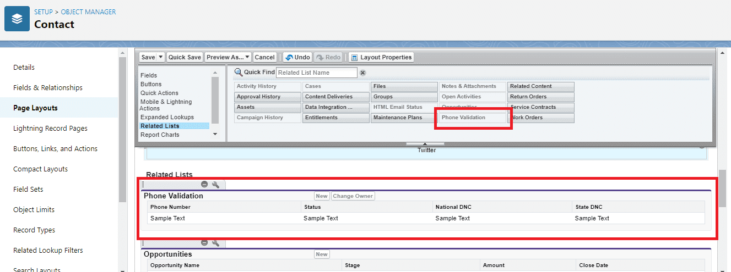Screen dimensions: 731x272
Task: Remove the Phone Validation related list
Action: pos(204,185)
